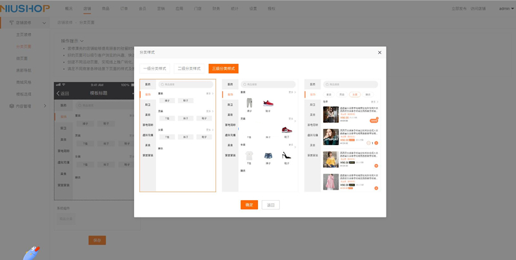Click the 返回 button in dialog
The width and height of the screenshot is (516, 260).
(271, 205)
